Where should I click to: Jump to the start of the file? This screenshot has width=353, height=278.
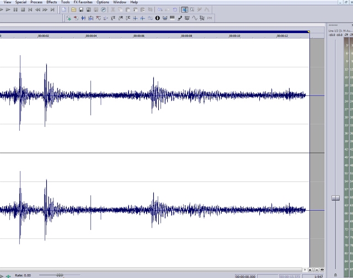tap(30, 10)
